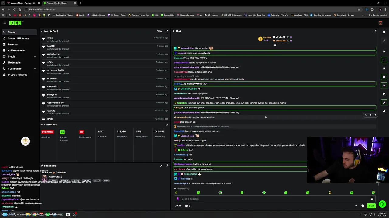Click the Just Chatting category in Stream Info
This screenshot has height=218, width=389.
point(55,177)
